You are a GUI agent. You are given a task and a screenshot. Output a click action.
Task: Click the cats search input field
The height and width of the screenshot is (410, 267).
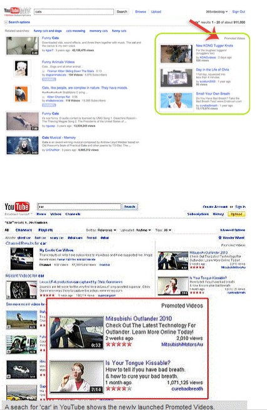(x=74, y=11)
